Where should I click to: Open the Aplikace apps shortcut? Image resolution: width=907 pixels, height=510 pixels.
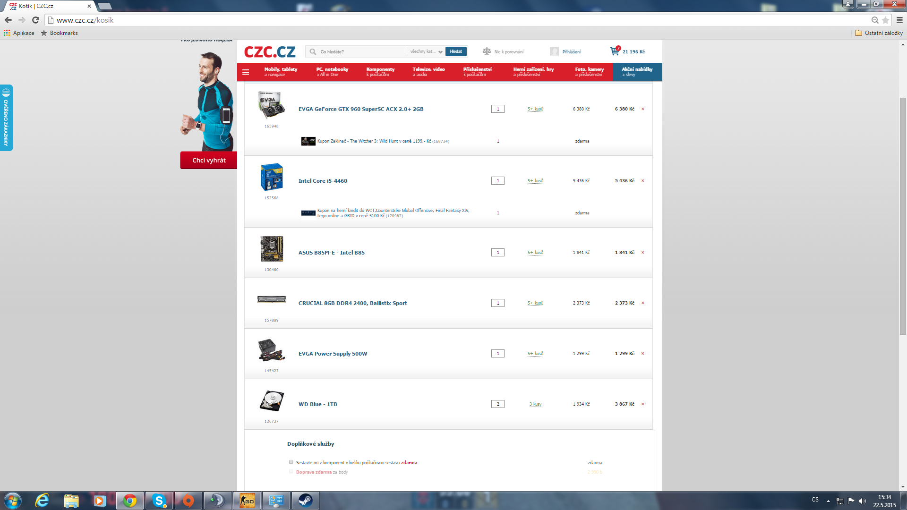coord(19,33)
